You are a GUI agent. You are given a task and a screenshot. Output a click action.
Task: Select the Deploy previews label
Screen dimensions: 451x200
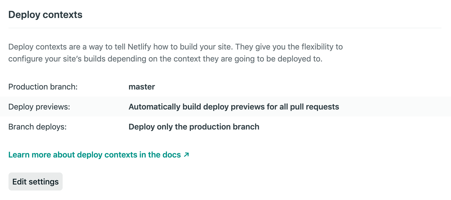point(39,107)
